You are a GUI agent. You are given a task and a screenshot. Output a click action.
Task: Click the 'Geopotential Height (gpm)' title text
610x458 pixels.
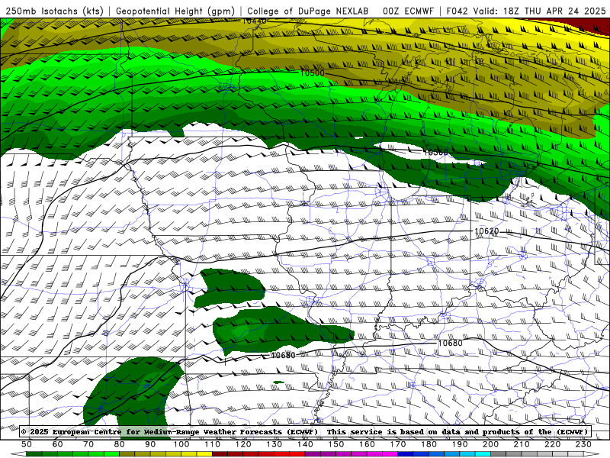point(175,11)
